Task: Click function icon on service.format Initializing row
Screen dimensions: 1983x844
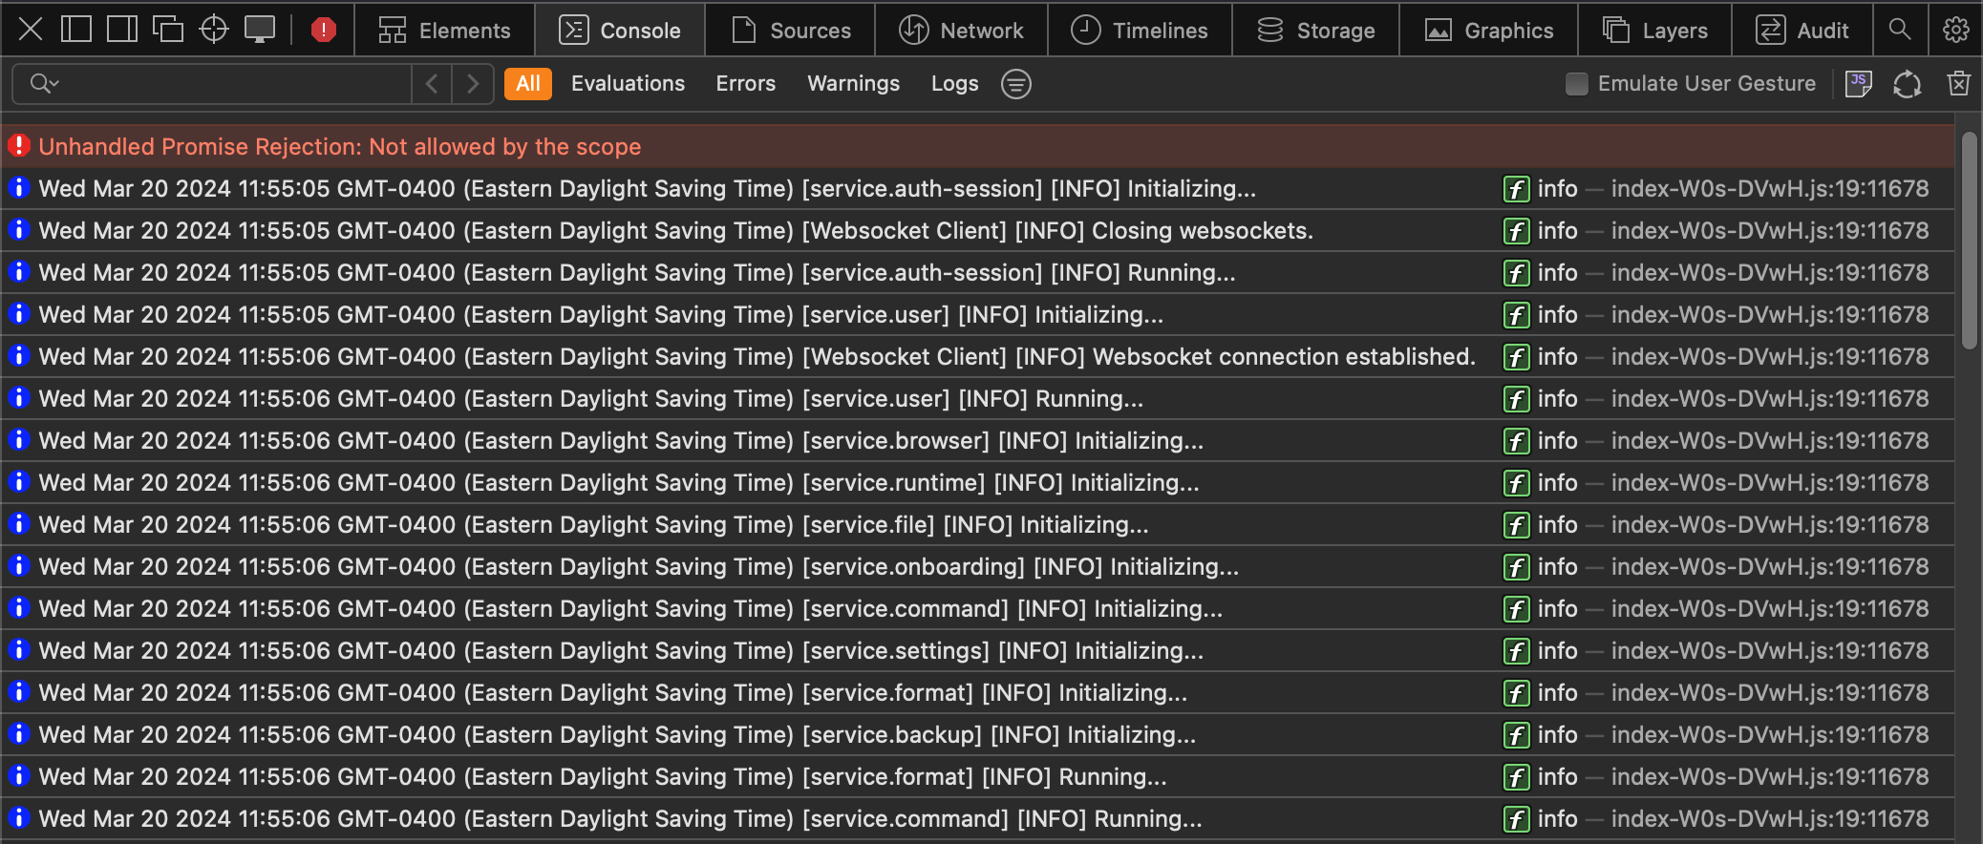Action: [1516, 693]
